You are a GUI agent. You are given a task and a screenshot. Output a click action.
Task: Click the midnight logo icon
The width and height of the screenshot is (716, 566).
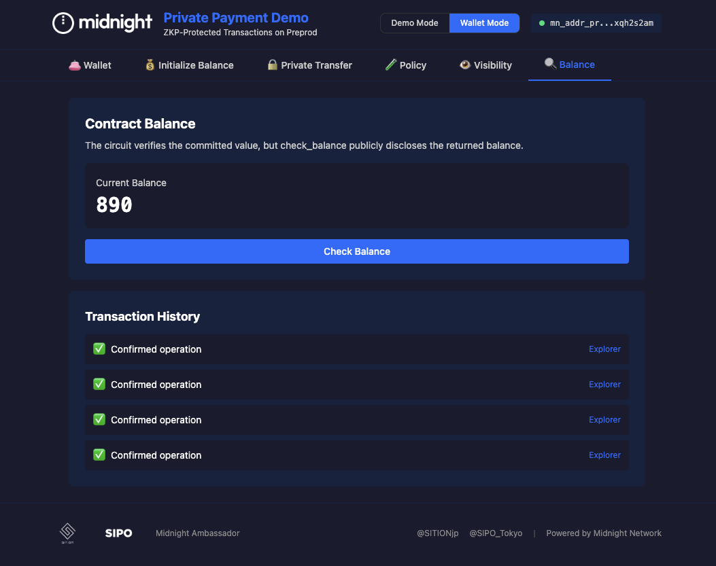click(x=63, y=23)
